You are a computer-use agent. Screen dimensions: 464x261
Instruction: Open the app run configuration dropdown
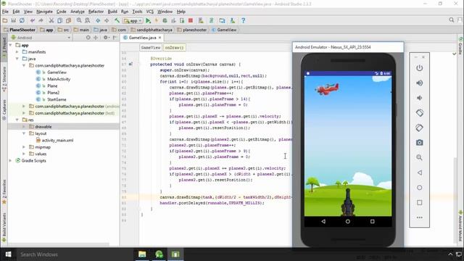click(x=133, y=21)
